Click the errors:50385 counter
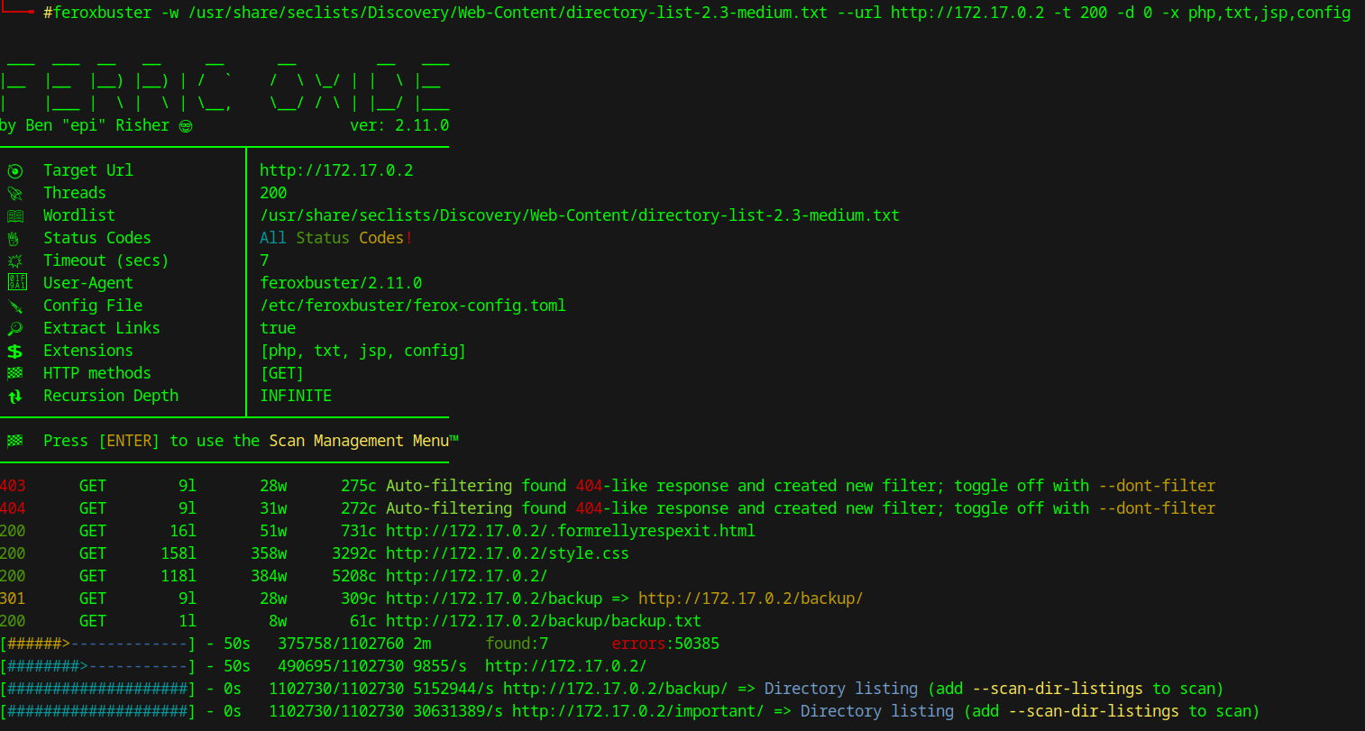The width and height of the screenshot is (1365, 731). (664, 644)
